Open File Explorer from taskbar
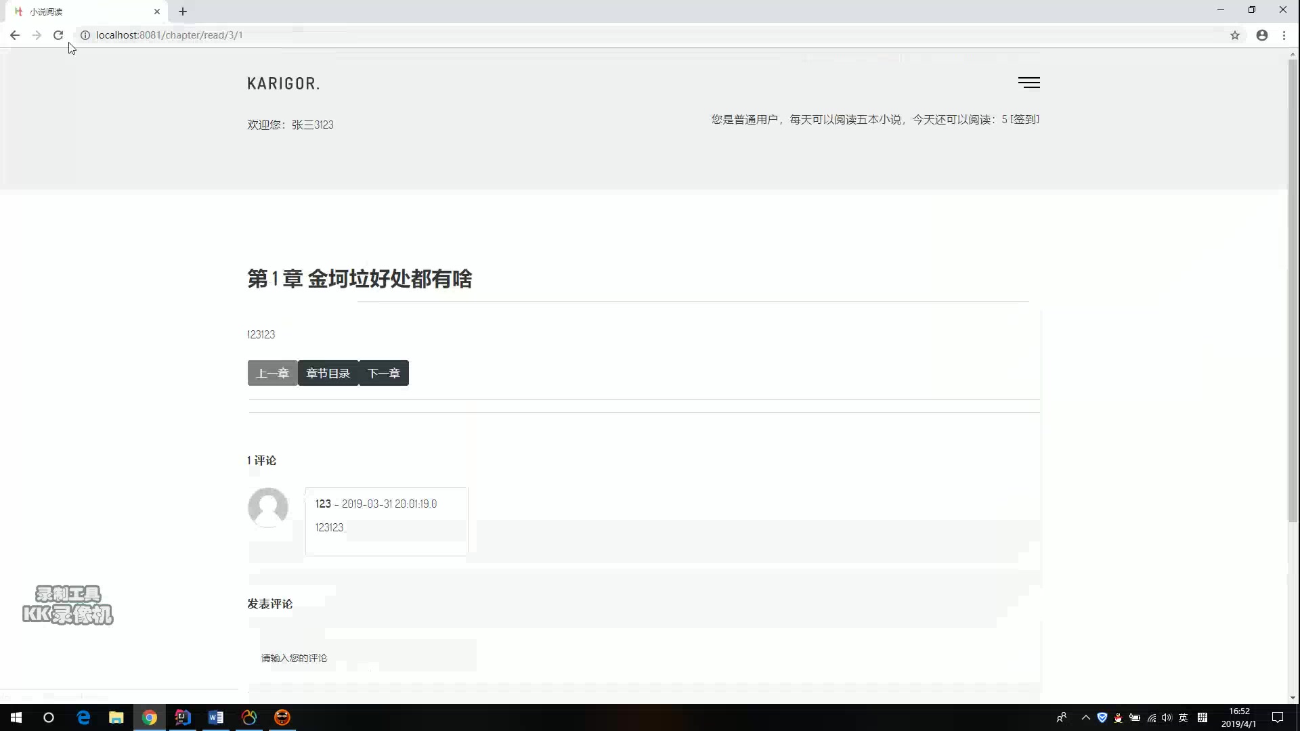This screenshot has height=731, width=1300. 116,717
